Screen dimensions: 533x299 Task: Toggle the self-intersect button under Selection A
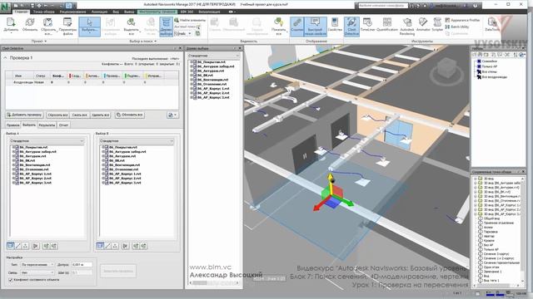[36, 246]
